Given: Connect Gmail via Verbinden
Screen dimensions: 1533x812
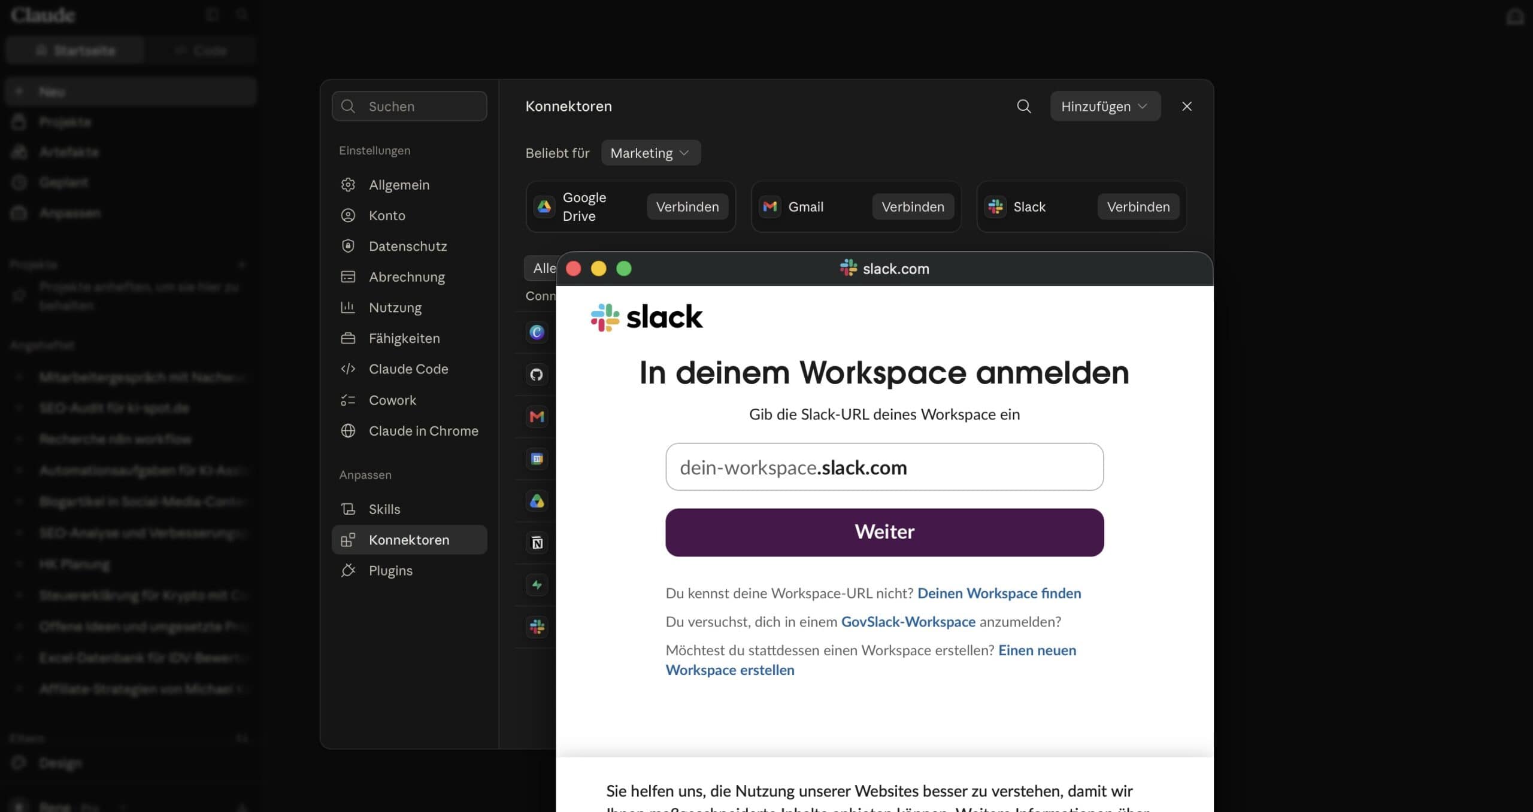Looking at the screenshot, I should click(x=913, y=207).
